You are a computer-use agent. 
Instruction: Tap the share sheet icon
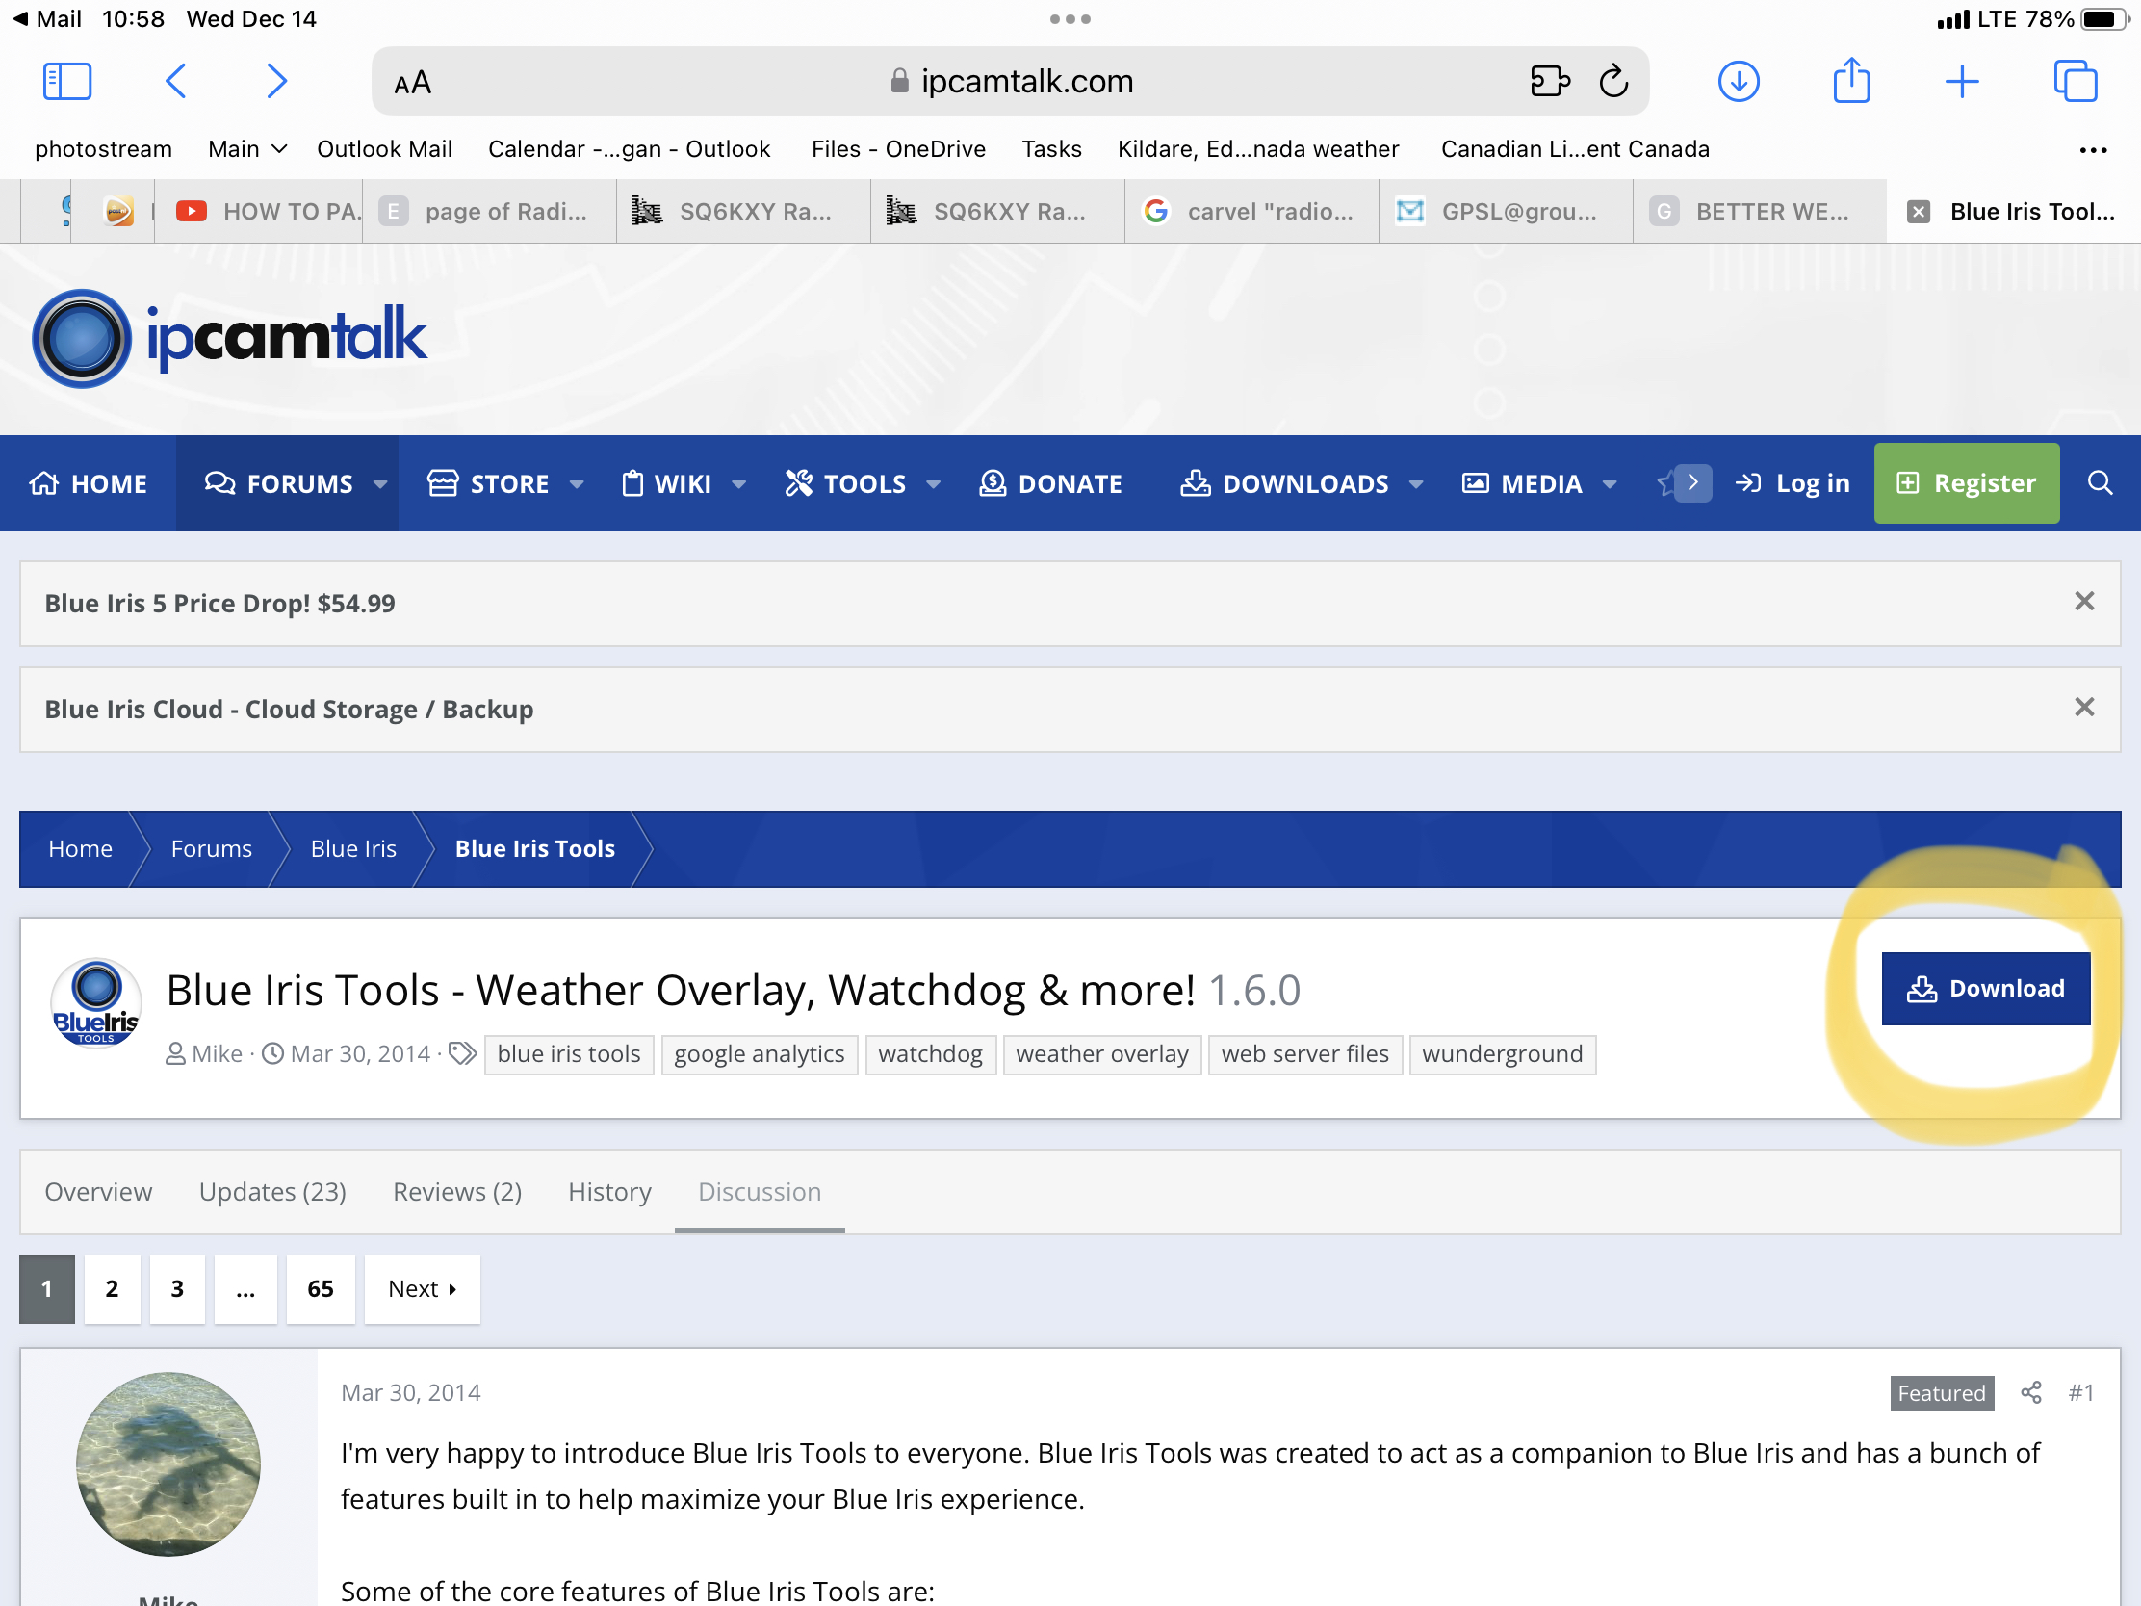1849,81
